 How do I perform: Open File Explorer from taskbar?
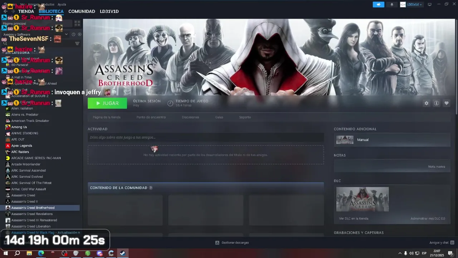tap(29, 253)
